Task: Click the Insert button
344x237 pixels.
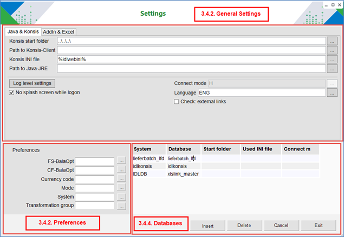Action: pyautogui.click(x=207, y=226)
